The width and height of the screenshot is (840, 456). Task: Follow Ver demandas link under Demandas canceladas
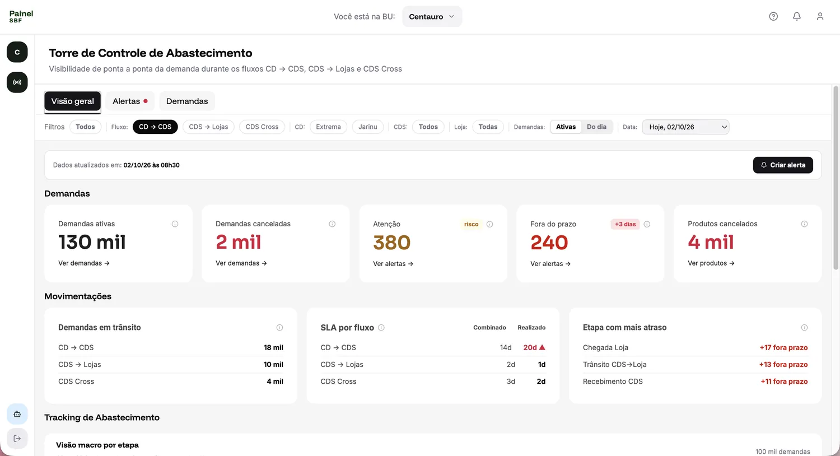coord(241,263)
